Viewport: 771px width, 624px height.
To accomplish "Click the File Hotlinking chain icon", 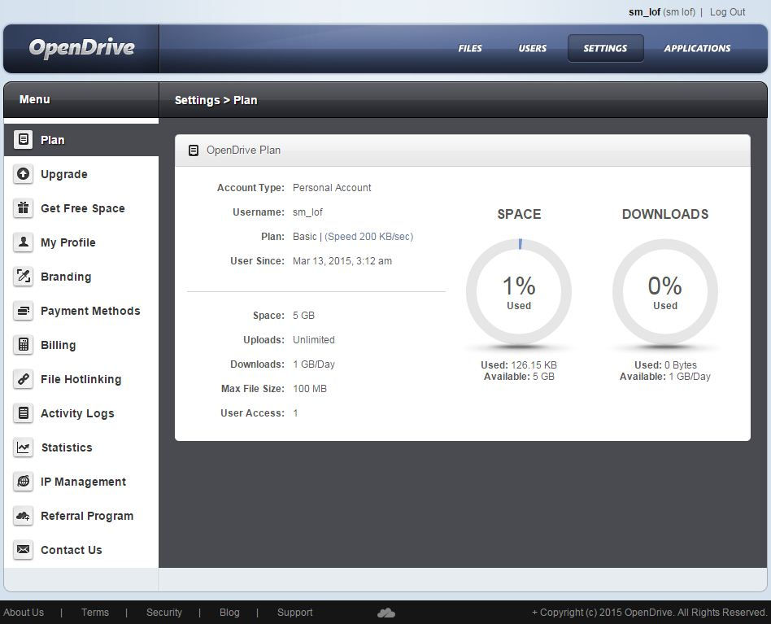I will tap(23, 379).
